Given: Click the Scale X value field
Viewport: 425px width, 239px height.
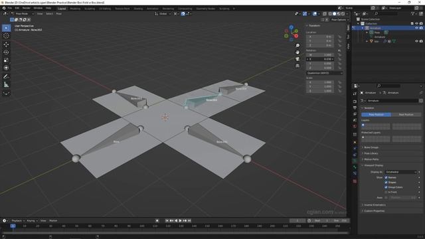Looking at the screenshot, I should (x=320, y=82).
